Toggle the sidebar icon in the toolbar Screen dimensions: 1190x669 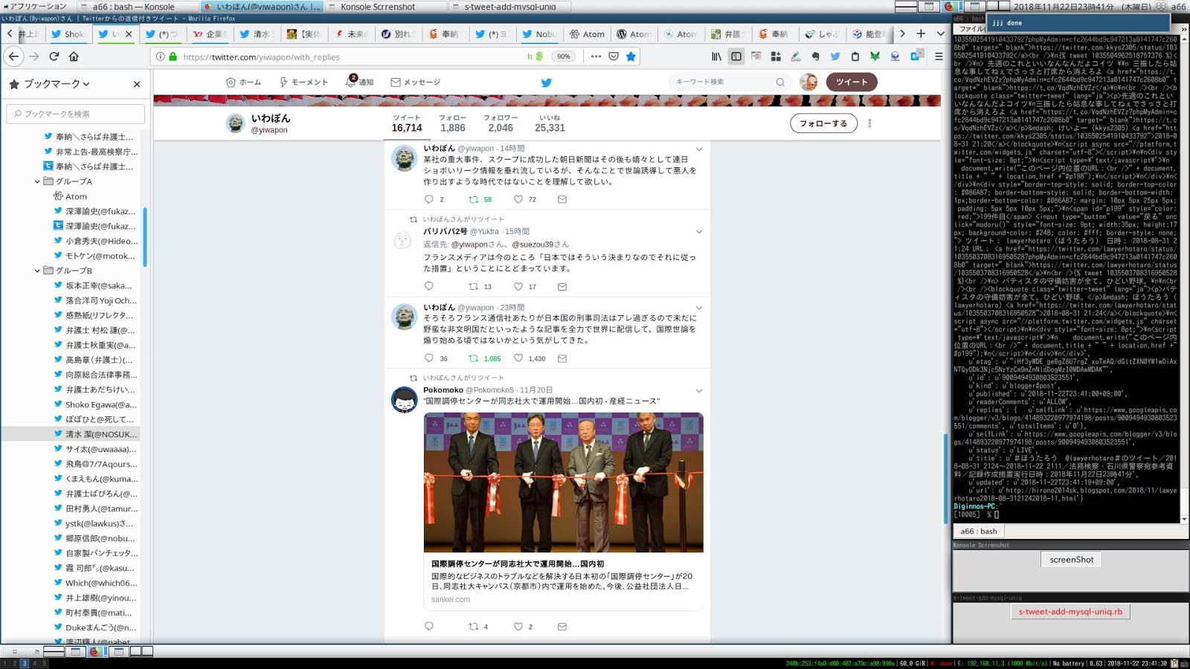[736, 56]
